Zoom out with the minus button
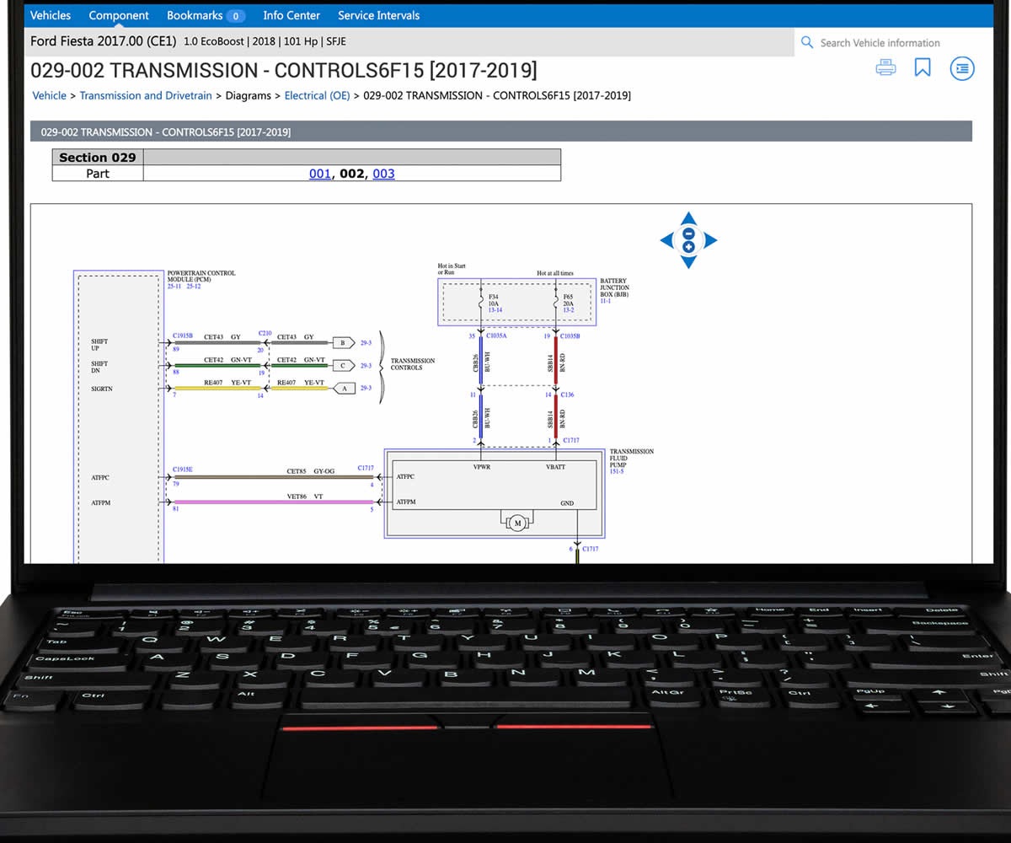 click(x=688, y=234)
